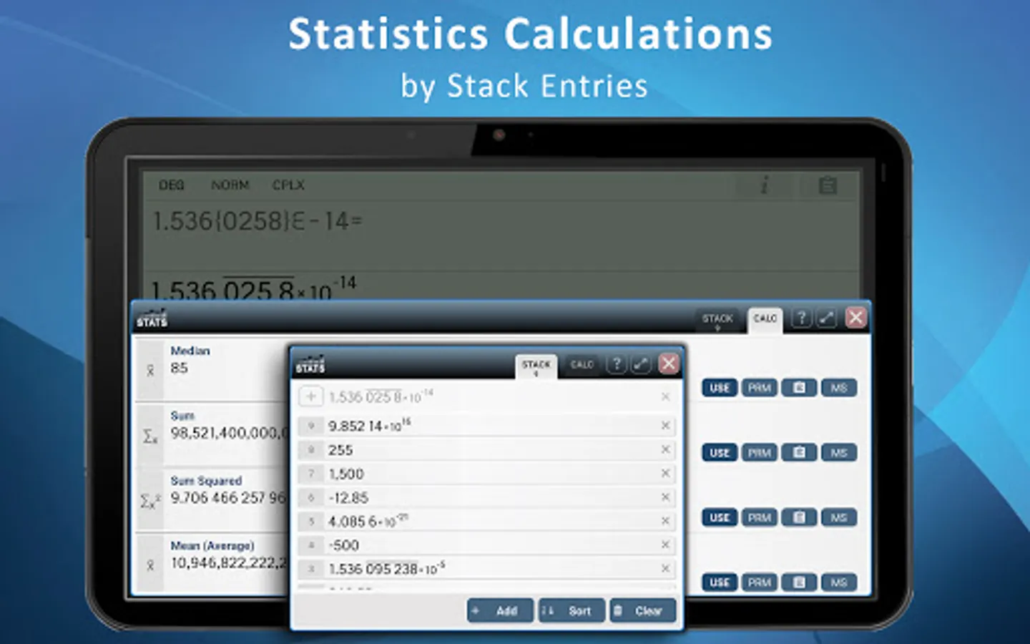
Task: Toggle the CPLX complex mode indicator
Action: [288, 185]
